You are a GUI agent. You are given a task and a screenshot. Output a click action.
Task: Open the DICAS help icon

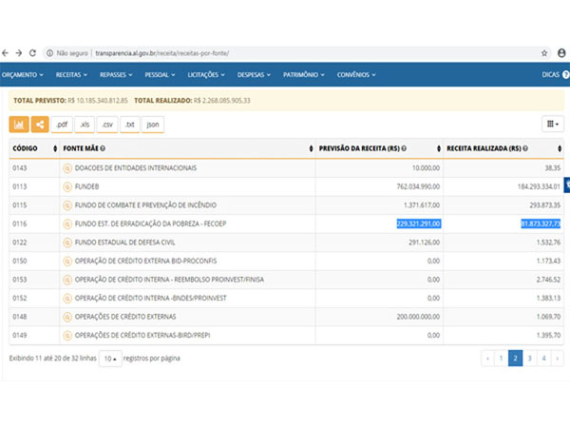565,74
